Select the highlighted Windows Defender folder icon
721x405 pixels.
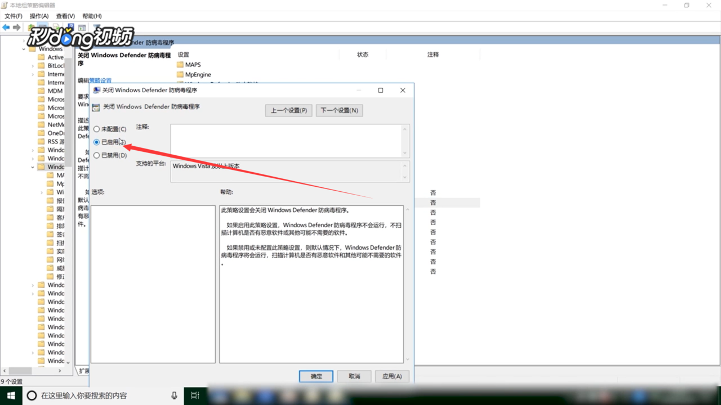coord(41,167)
